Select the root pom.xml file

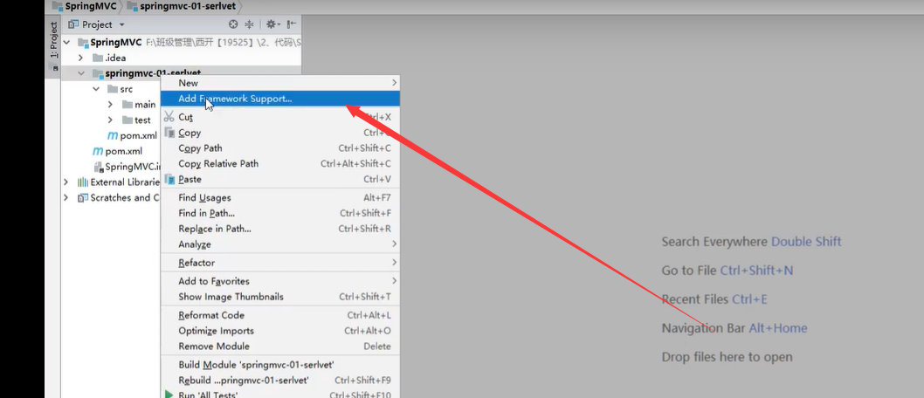point(117,151)
